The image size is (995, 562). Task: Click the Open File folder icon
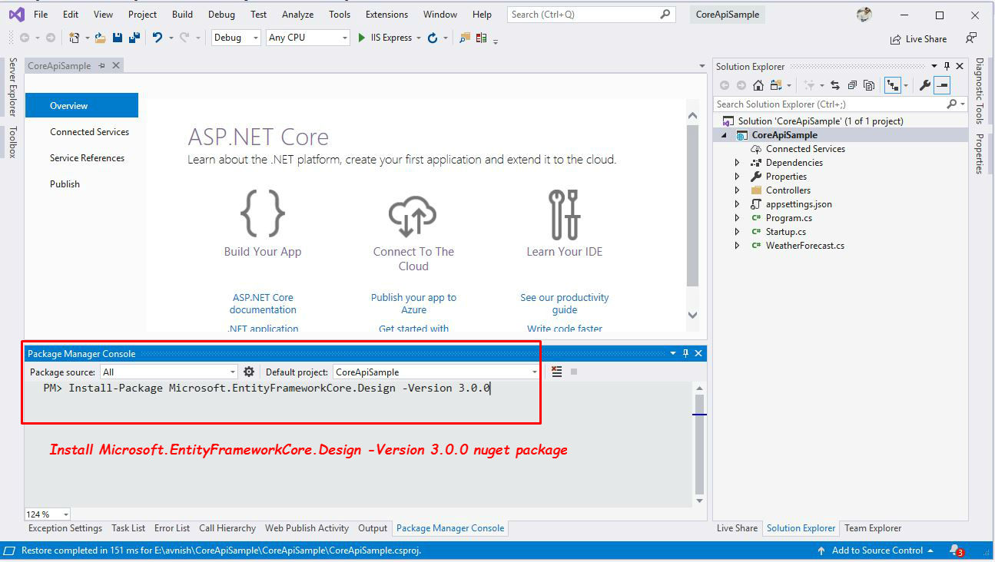pos(101,38)
